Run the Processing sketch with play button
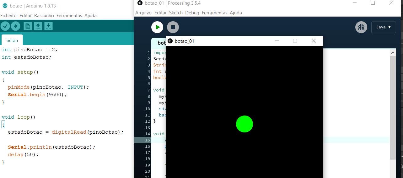 (157, 27)
